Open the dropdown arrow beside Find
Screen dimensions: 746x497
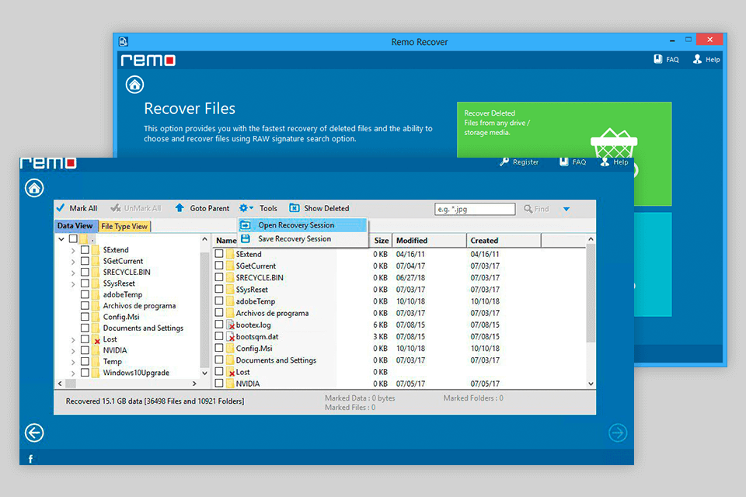[566, 209]
